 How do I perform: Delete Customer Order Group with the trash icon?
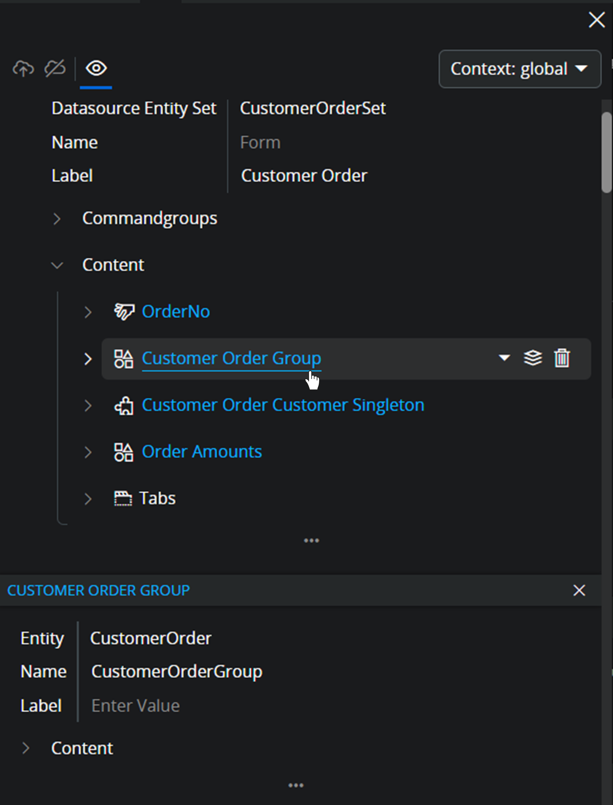pos(562,358)
